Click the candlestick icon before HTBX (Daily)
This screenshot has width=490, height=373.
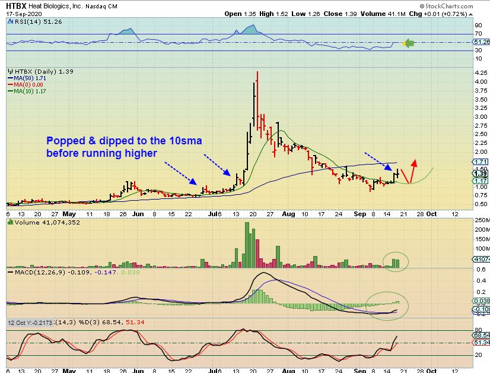11,72
